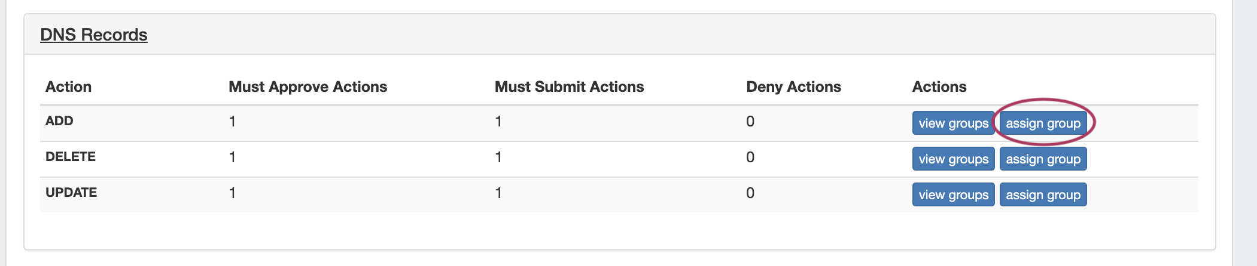Click the Must Approve Actions column header

click(308, 87)
